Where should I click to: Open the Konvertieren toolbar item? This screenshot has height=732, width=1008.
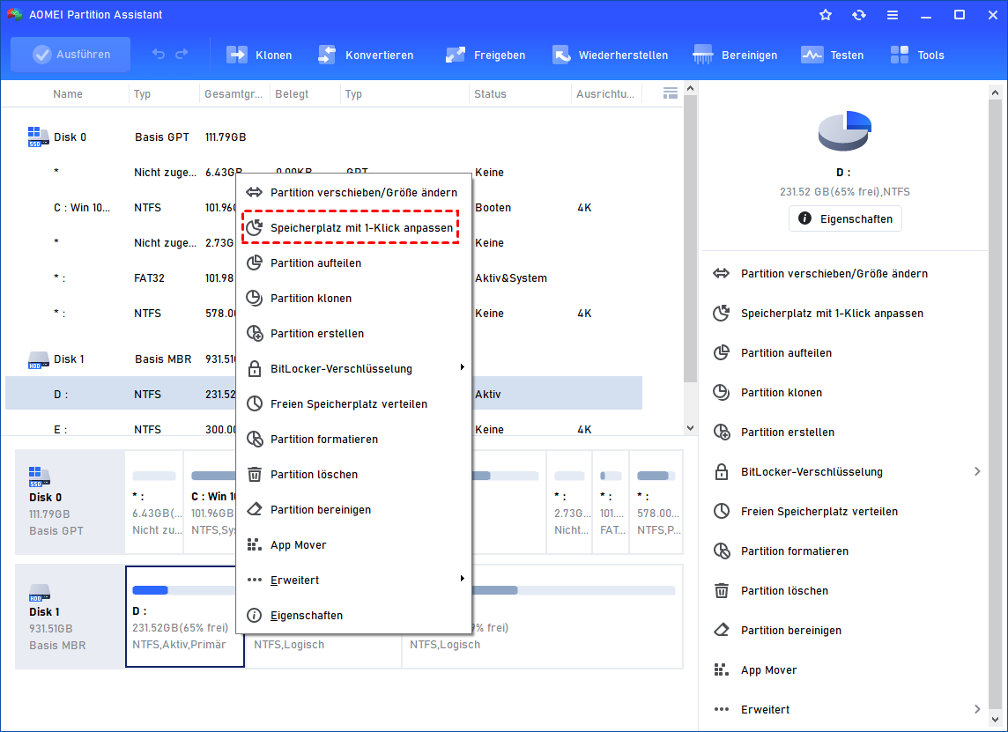[x=366, y=55]
